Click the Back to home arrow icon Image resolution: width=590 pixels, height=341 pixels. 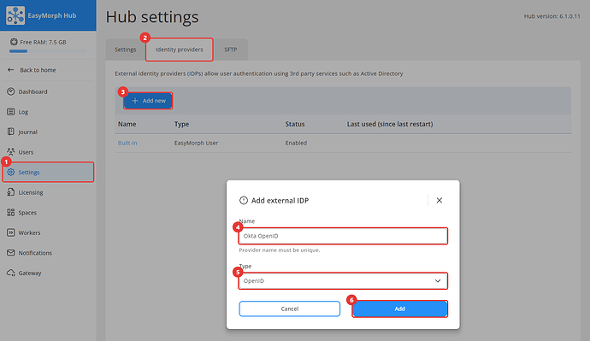coord(11,69)
